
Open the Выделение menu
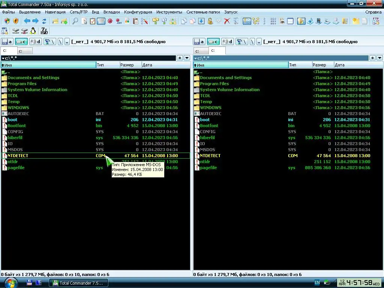[30, 12]
